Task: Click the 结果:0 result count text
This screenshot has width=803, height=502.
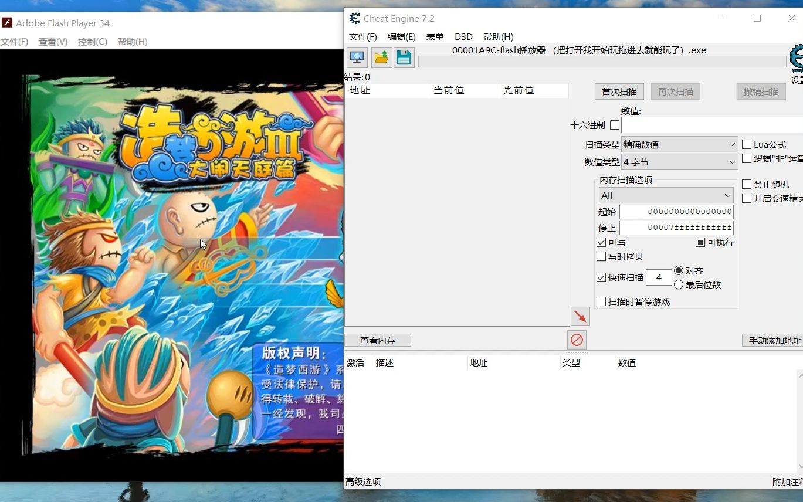Action: coord(357,77)
